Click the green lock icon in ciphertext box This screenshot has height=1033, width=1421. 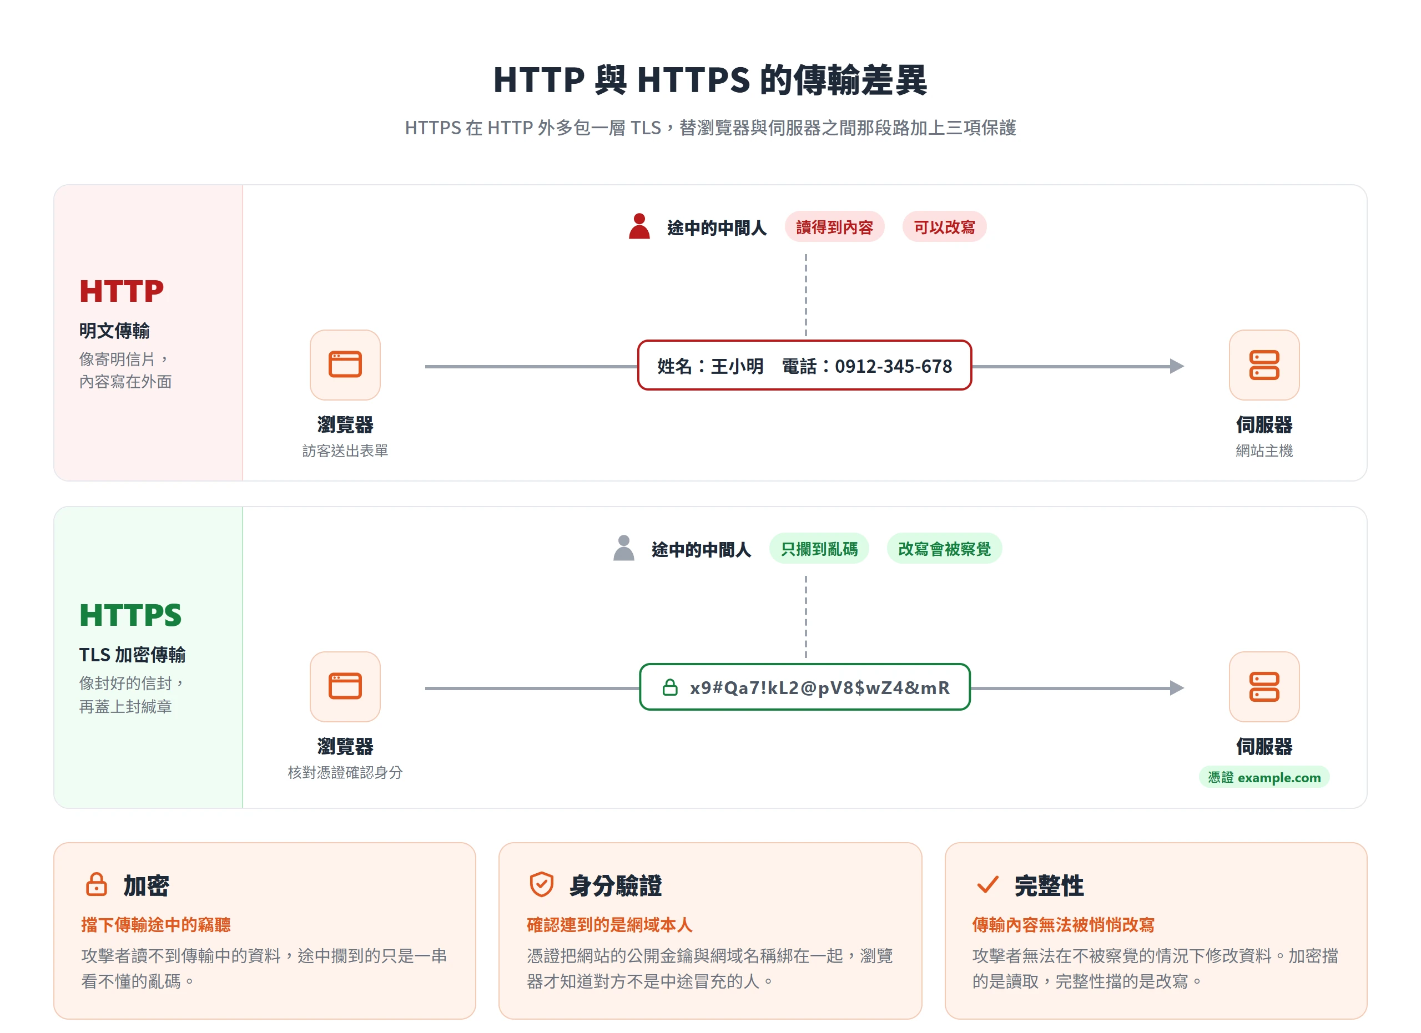(670, 687)
